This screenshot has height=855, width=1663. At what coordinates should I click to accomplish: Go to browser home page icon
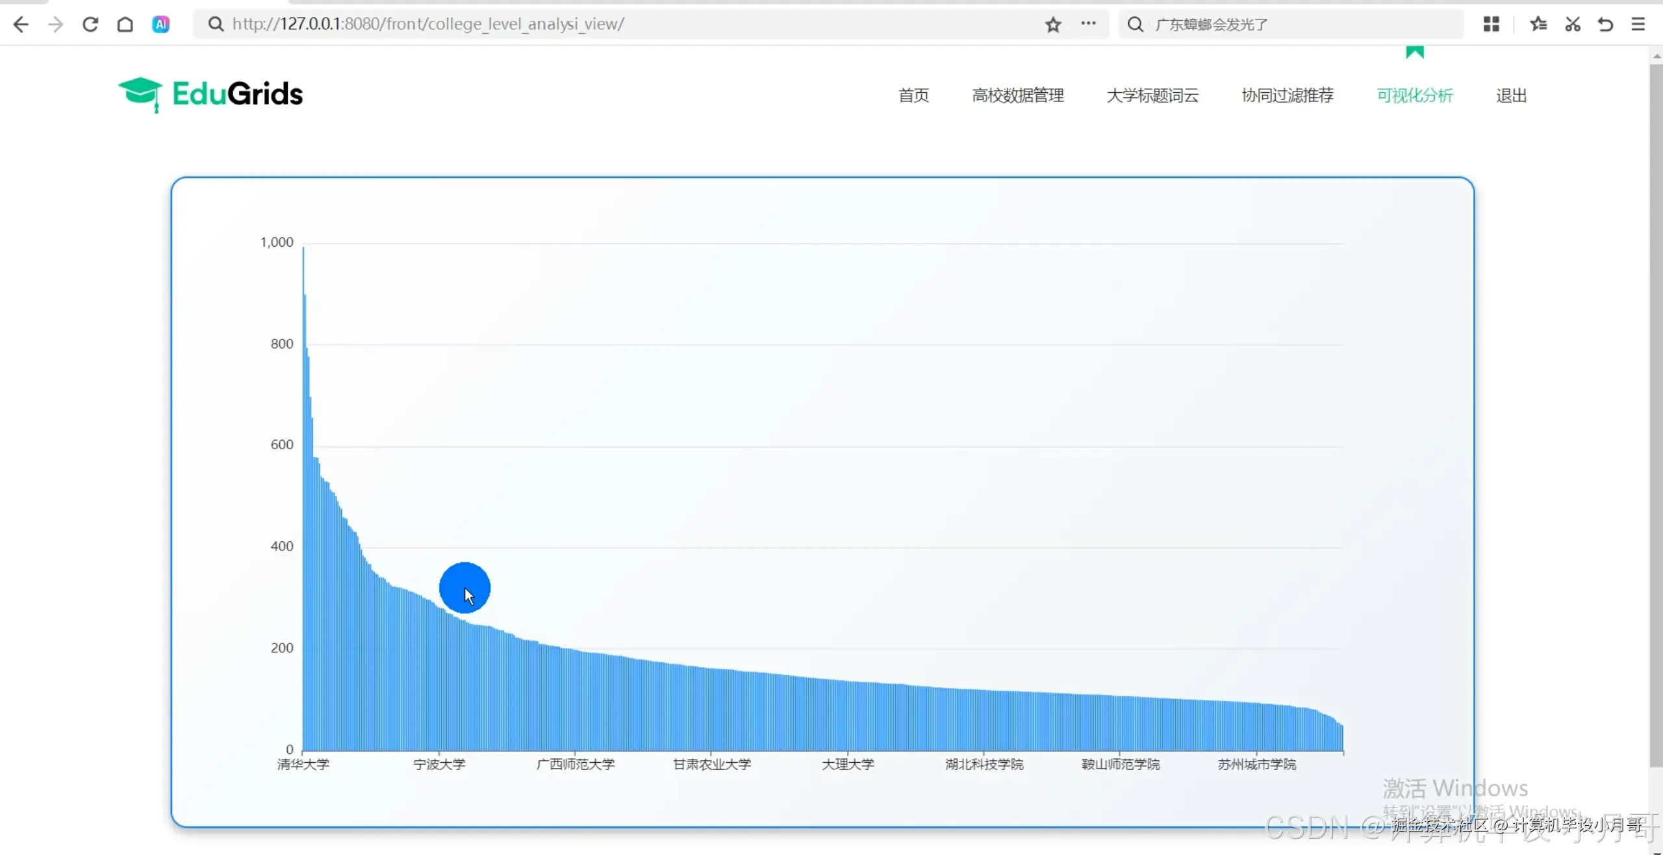pos(125,25)
